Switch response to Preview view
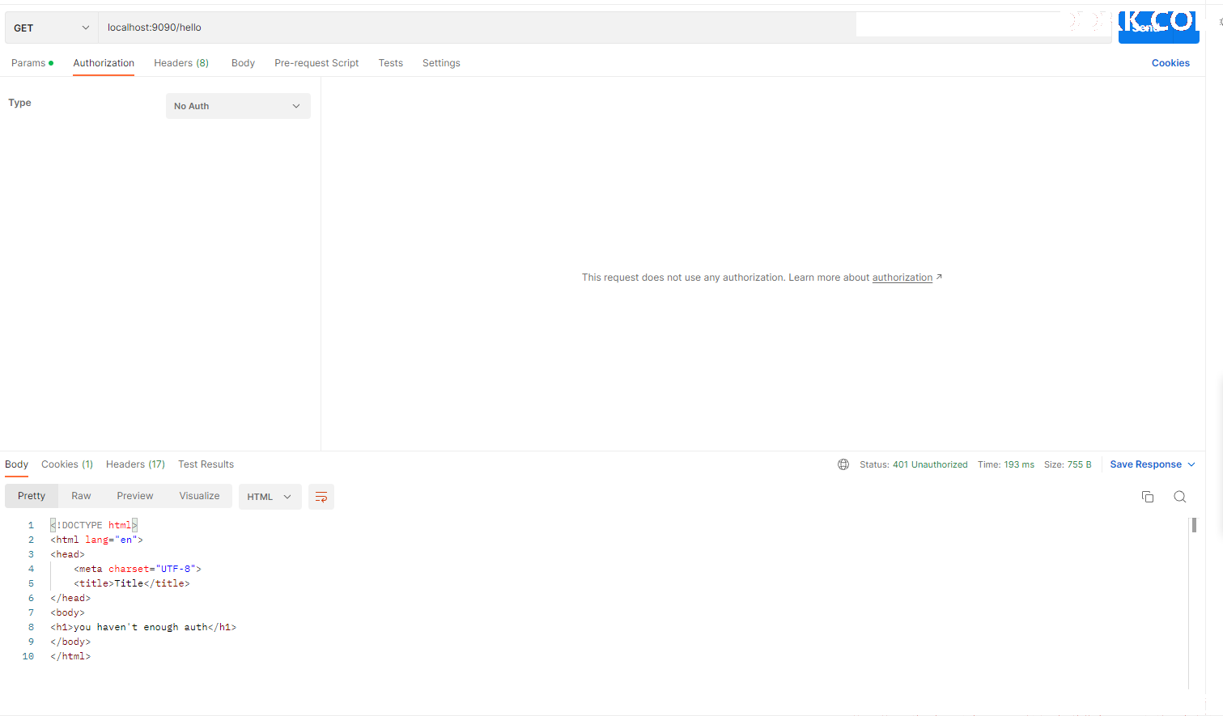Image resolution: width=1223 pixels, height=716 pixels. tap(135, 496)
